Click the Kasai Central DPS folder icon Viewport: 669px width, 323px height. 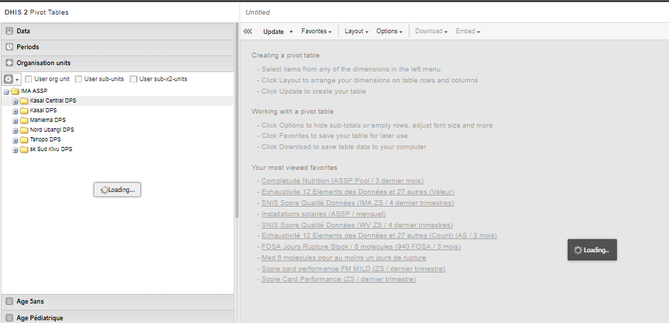click(x=24, y=101)
